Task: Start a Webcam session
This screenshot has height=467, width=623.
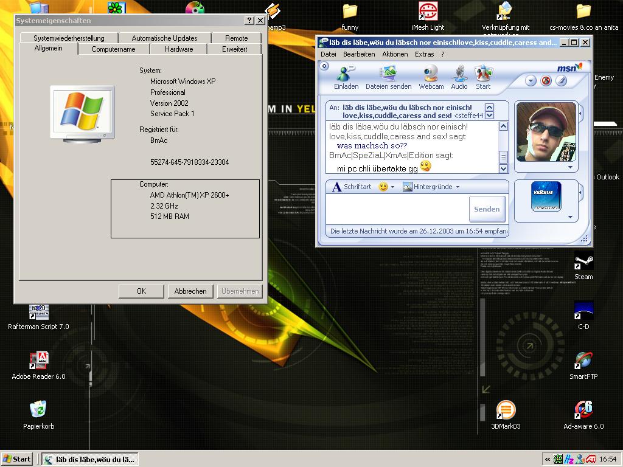Action: (431, 74)
